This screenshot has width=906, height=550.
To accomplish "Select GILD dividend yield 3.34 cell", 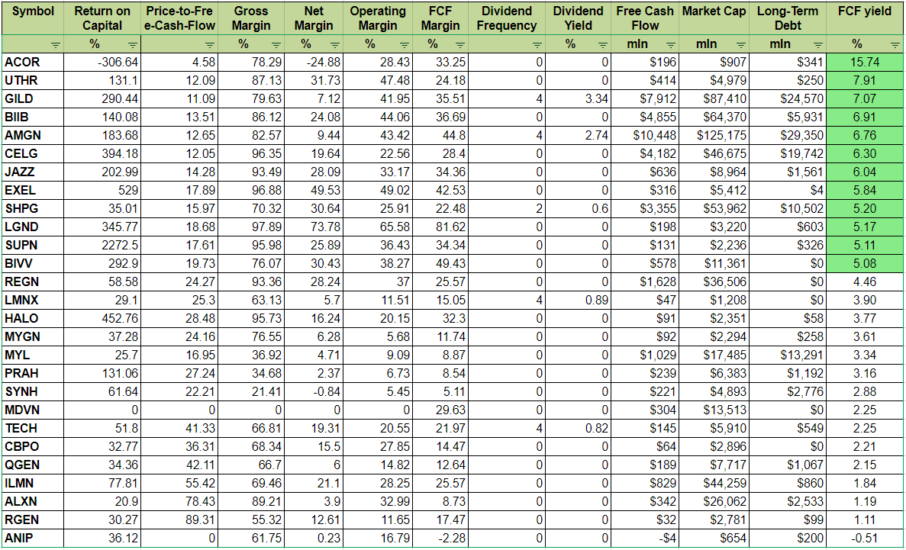I will [579, 99].
